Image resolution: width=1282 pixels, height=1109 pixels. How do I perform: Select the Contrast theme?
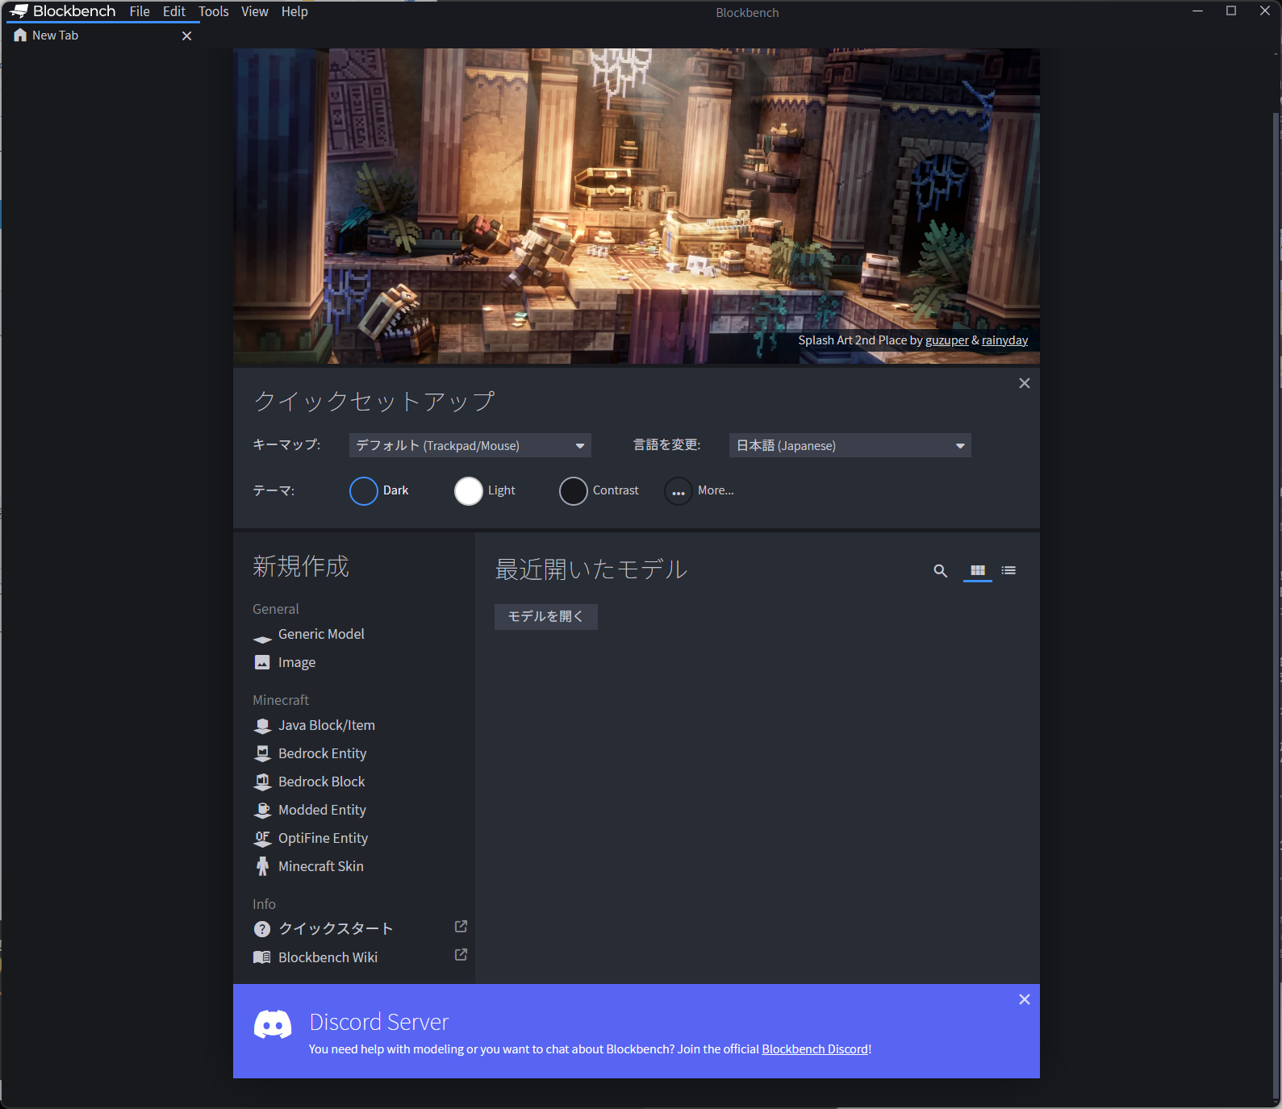click(x=599, y=490)
